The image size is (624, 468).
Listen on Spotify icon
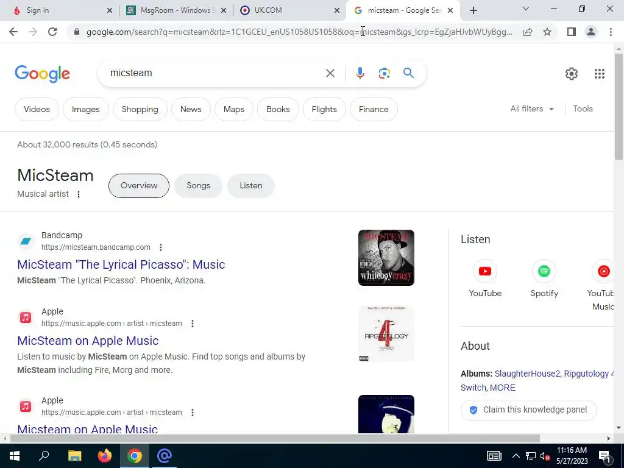click(x=544, y=271)
